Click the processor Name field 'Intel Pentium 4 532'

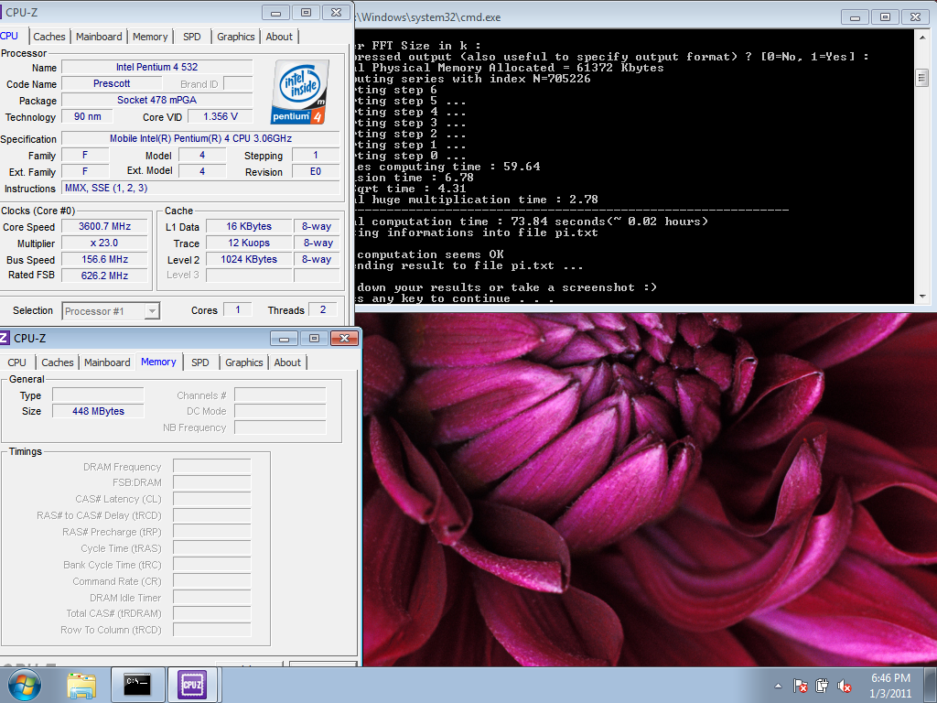pos(157,67)
